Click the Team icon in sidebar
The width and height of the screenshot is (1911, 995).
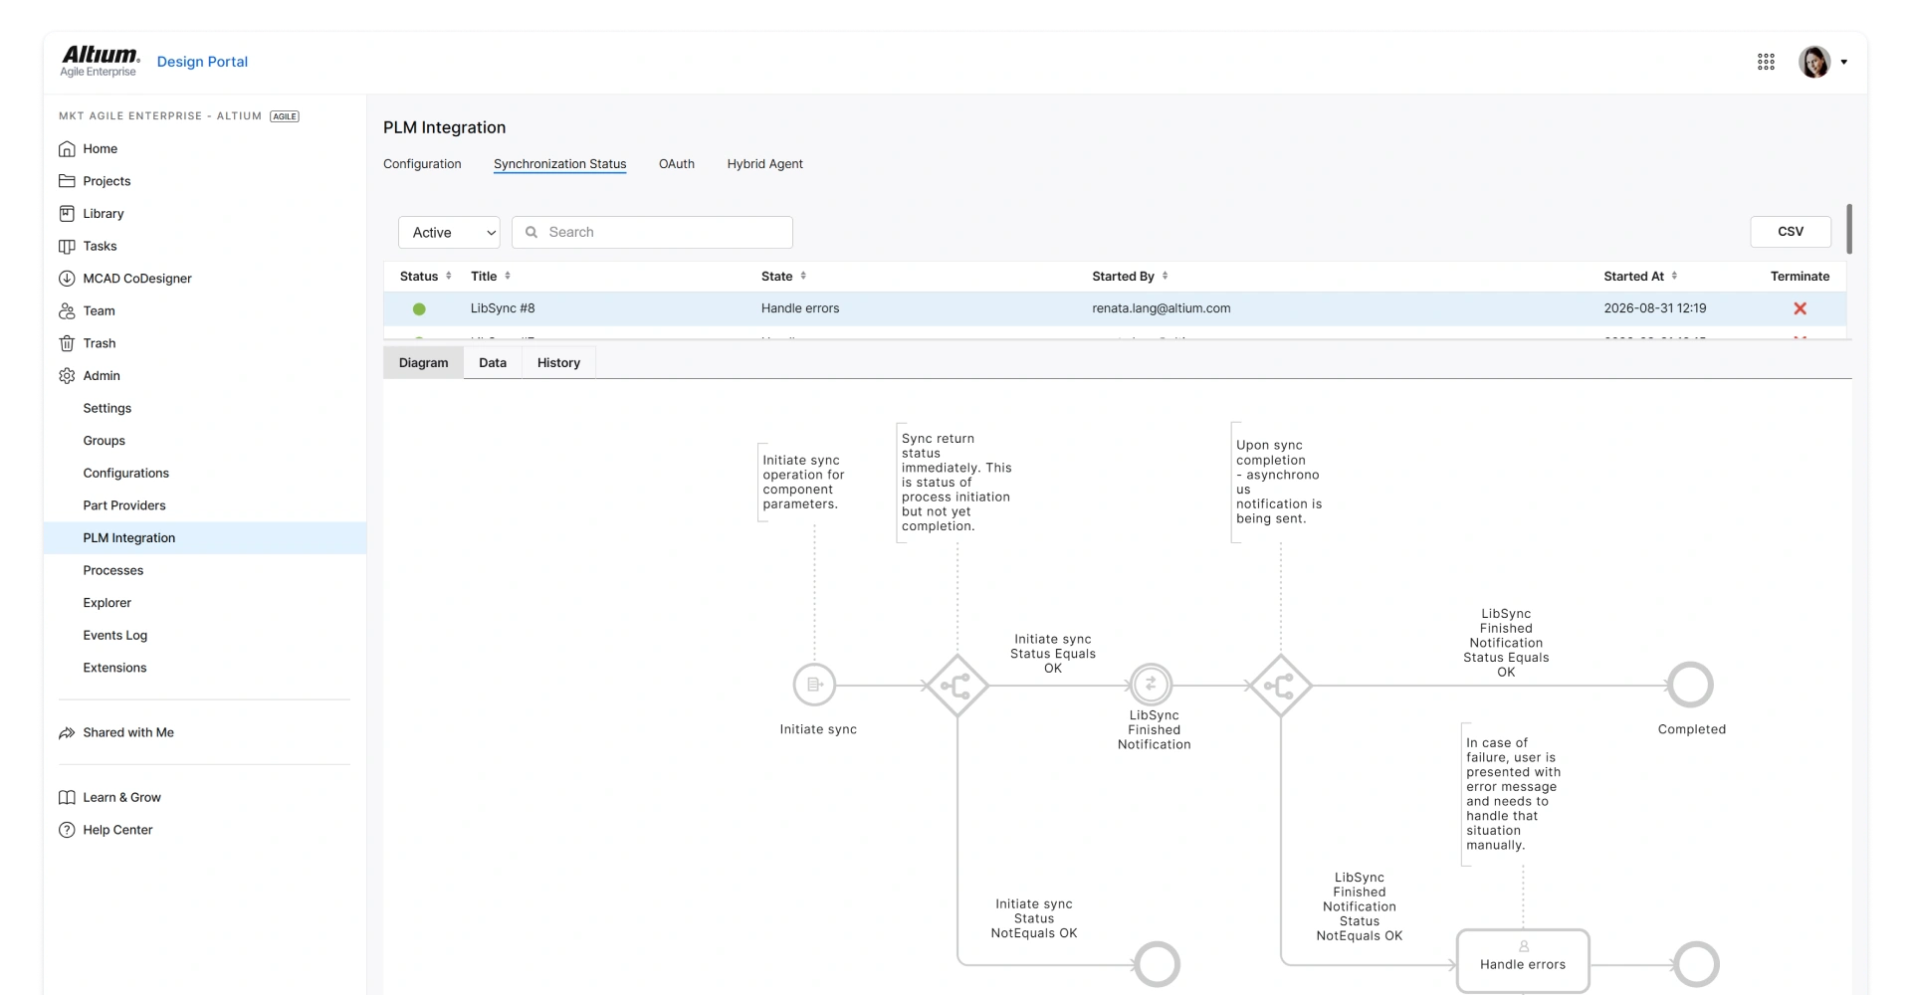pos(67,311)
